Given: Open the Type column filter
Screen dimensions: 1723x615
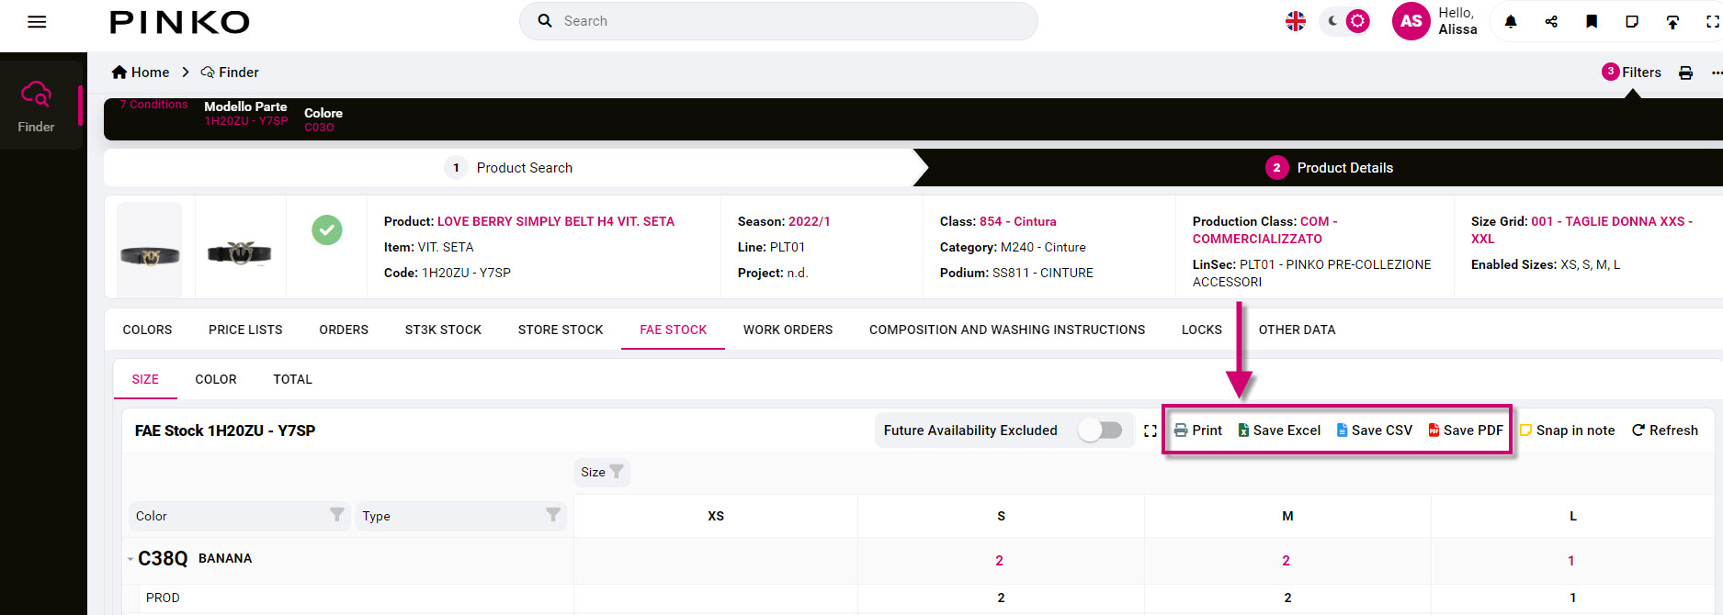Looking at the screenshot, I should [x=553, y=515].
